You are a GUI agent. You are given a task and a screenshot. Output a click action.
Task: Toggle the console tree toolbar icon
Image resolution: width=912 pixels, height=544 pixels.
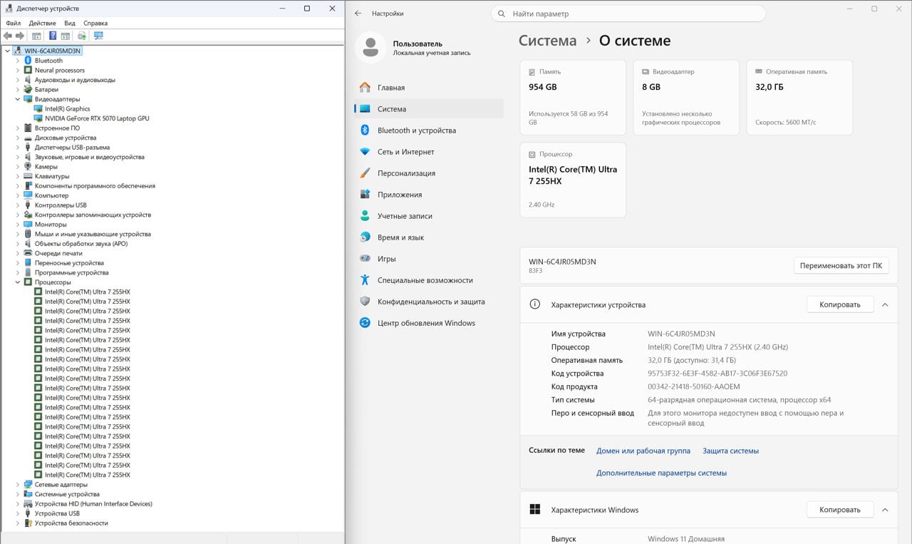coord(36,36)
